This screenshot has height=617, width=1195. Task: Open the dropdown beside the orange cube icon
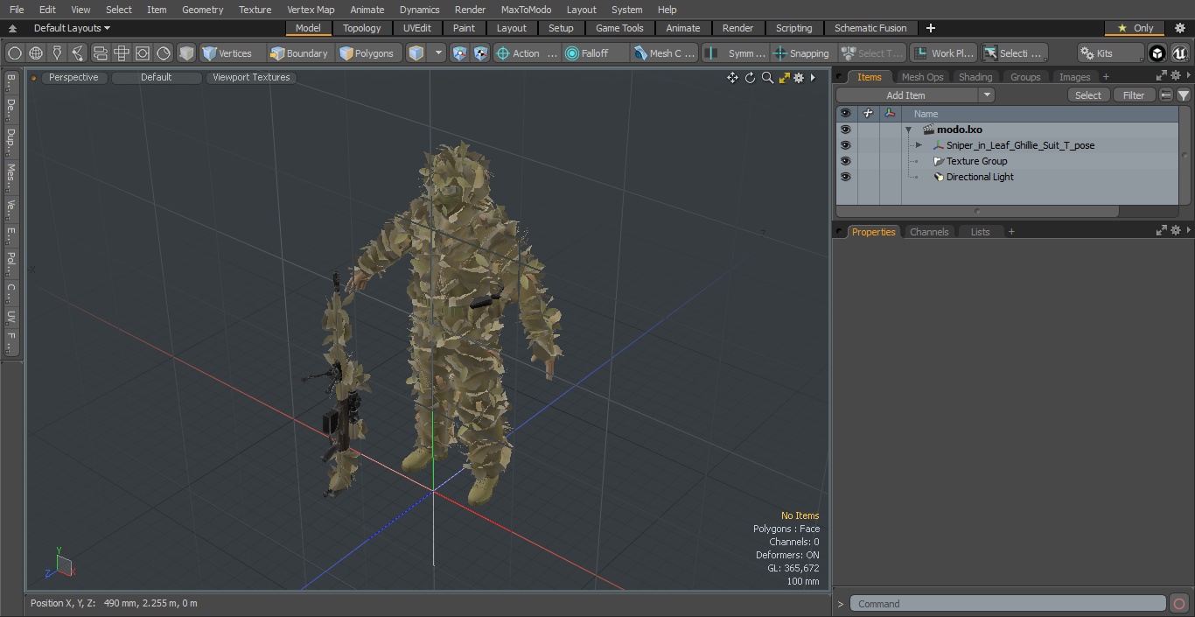(x=438, y=53)
